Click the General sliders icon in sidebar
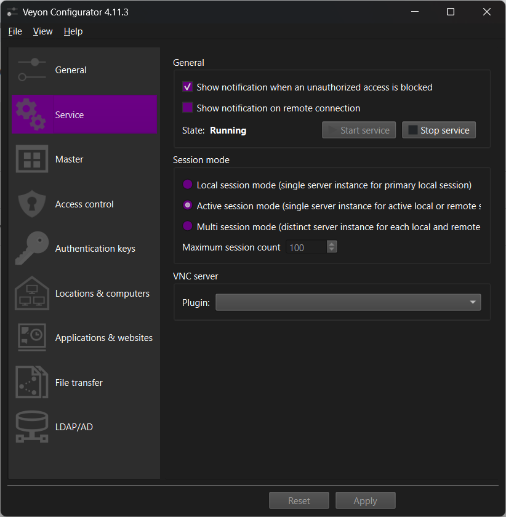506x517 pixels. tap(32, 70)
